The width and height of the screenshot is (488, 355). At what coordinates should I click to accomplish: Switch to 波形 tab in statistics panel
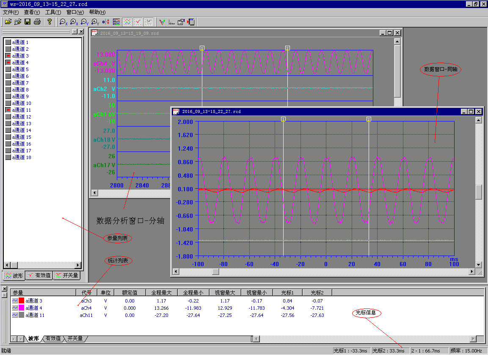click(33, 338)
